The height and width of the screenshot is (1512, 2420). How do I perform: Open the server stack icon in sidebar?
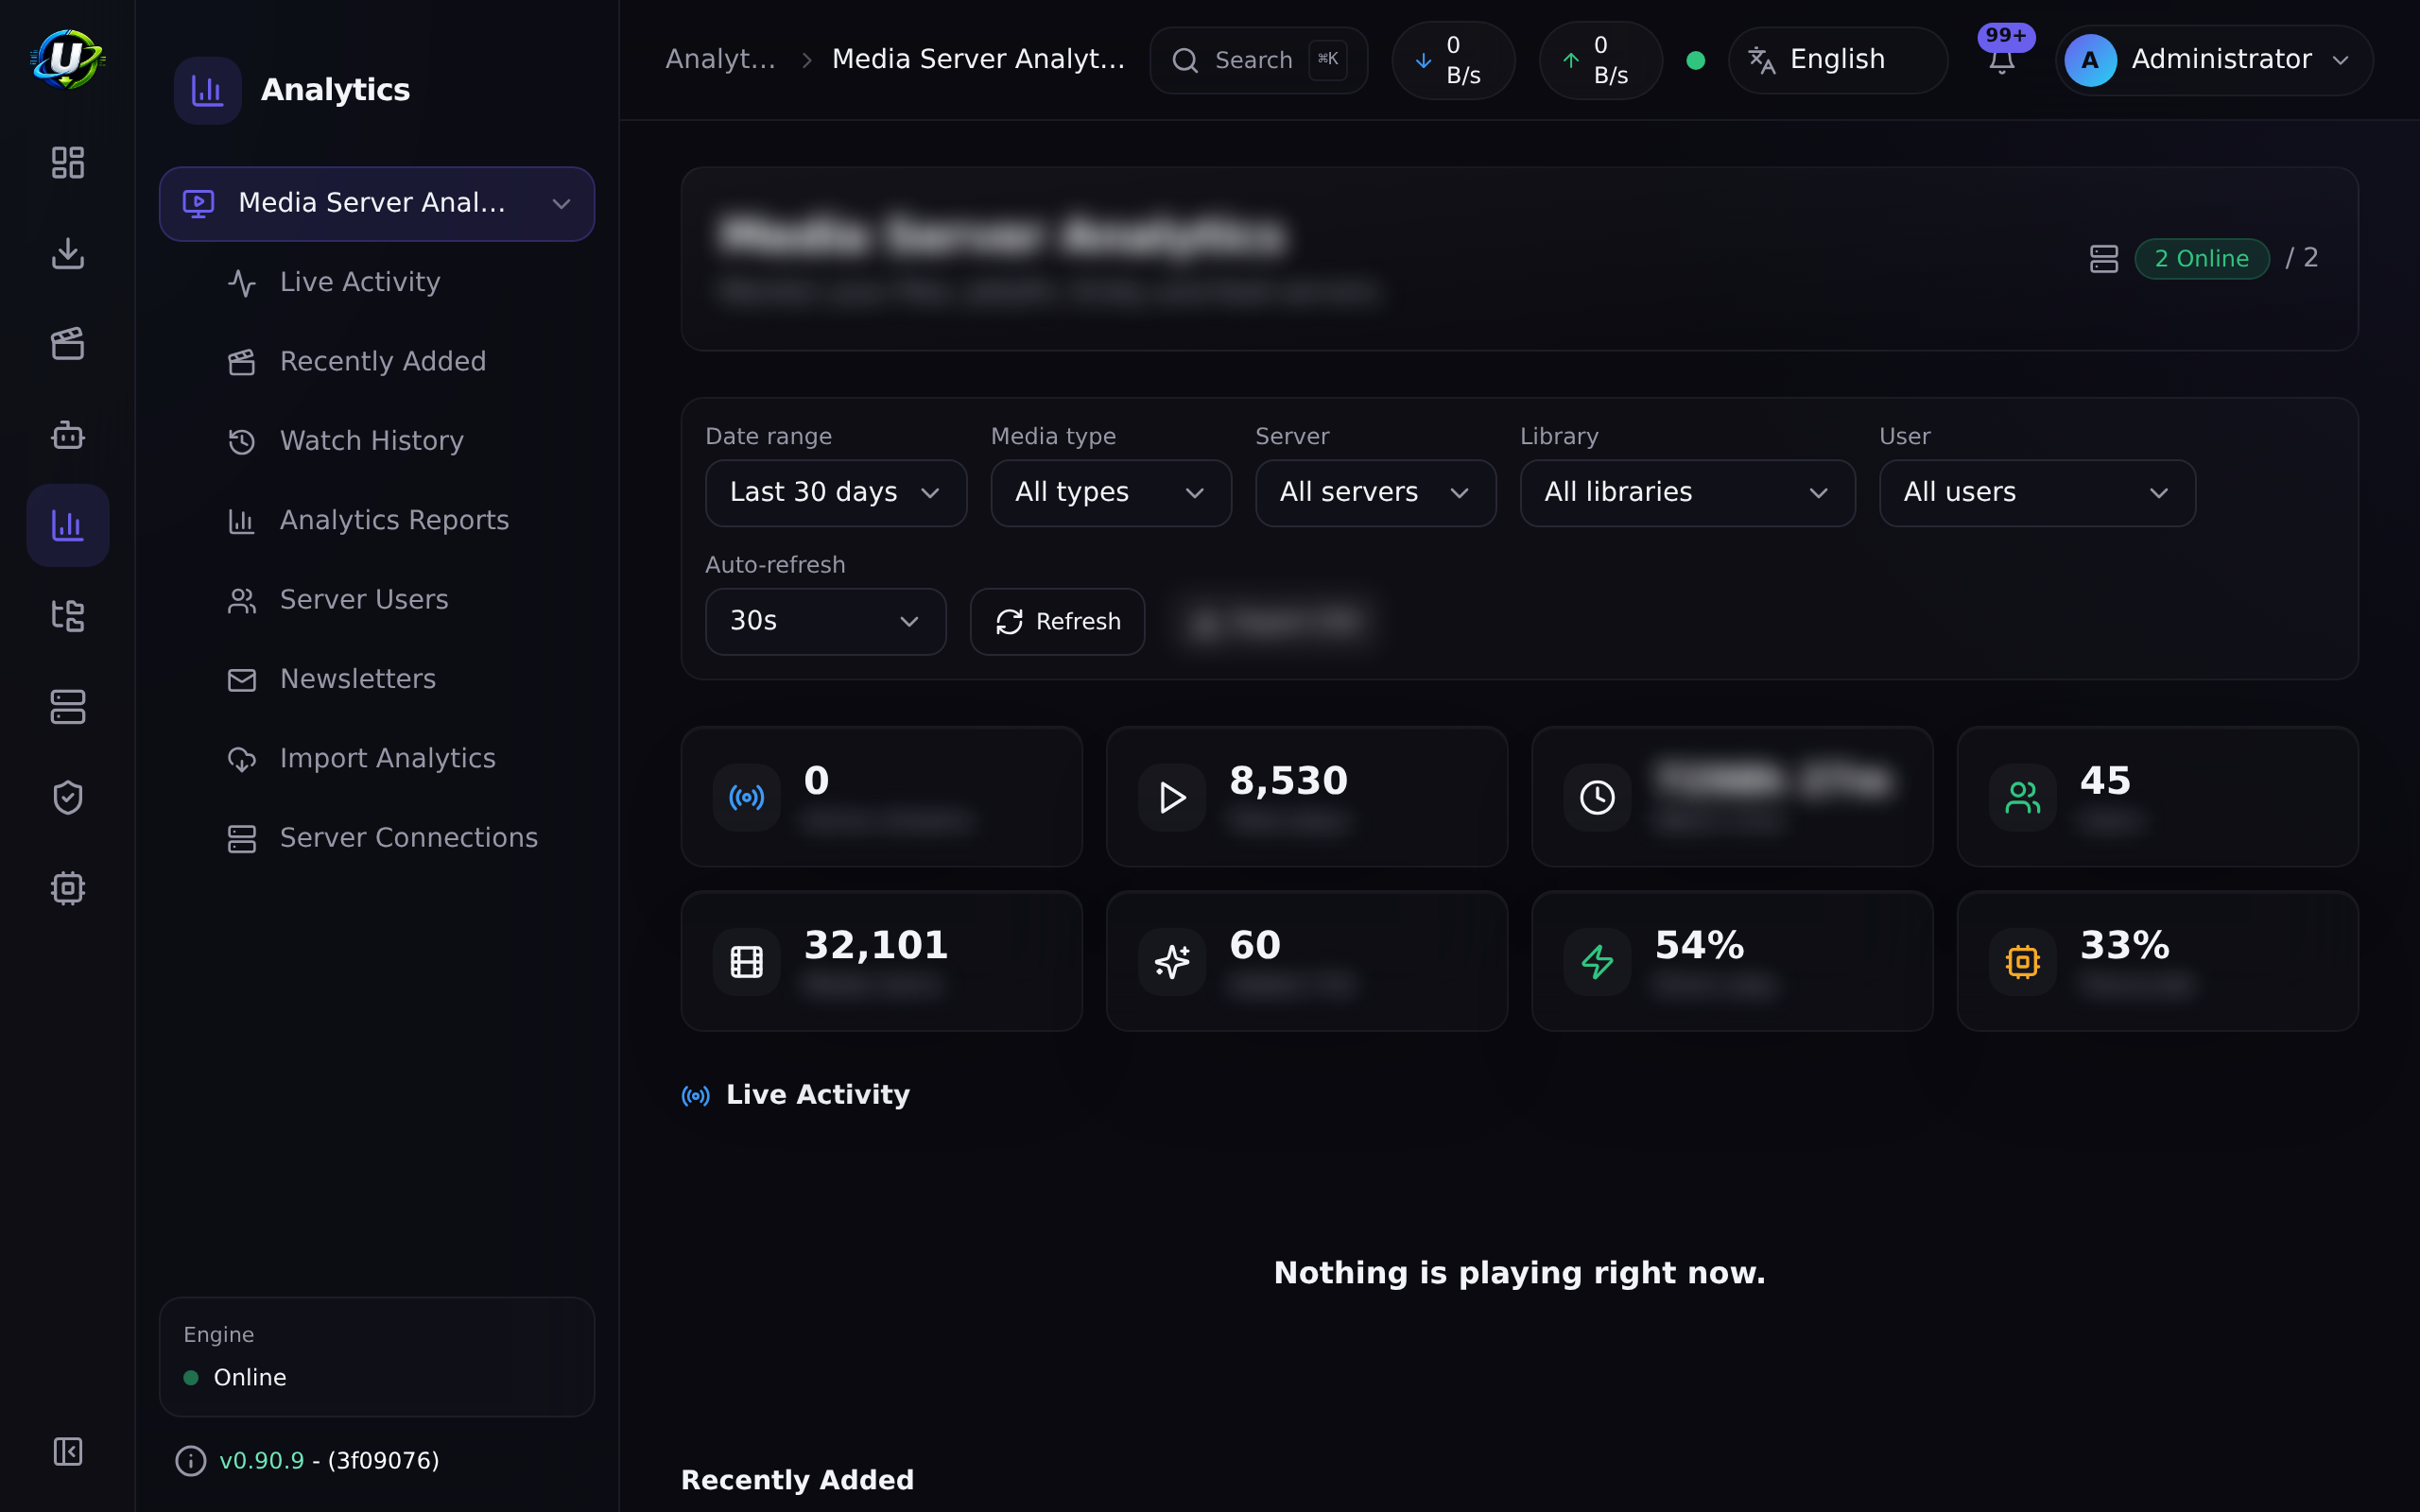(x=67, y=707)
